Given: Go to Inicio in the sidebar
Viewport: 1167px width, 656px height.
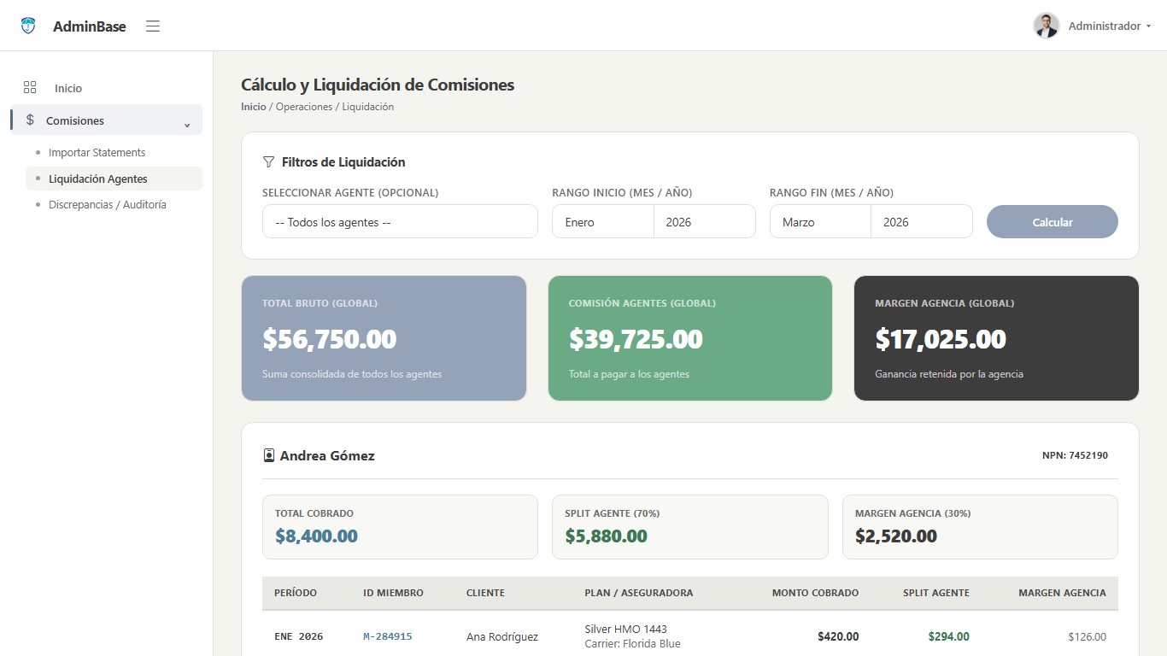Looking at the screenshot, I should pos(68,88).
